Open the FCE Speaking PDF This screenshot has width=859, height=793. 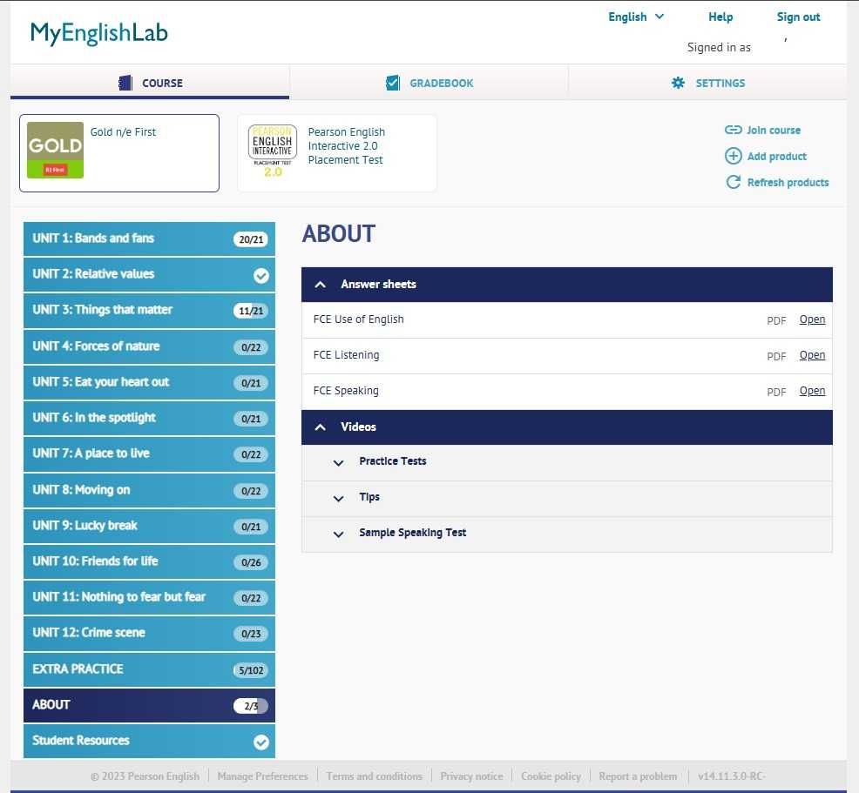pyautogui.click(x=812, y=391)
